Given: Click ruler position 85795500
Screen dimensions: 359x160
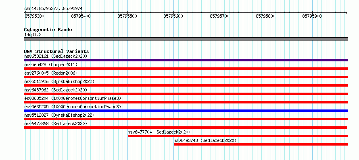Looking at the screenshot, I should click(127, 16).
